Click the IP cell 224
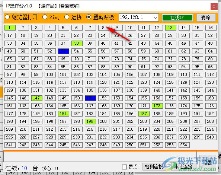The height and width of the screenshot is (175, 221). [x=211, y=129]
